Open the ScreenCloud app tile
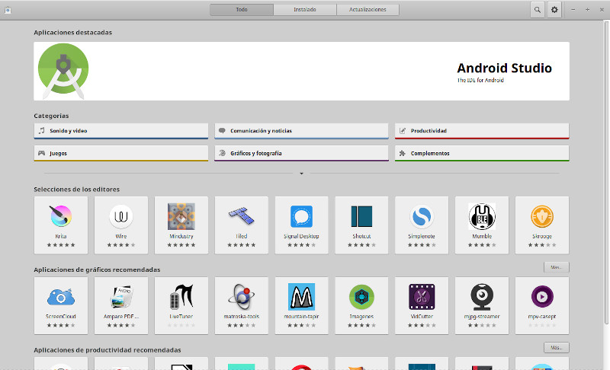 (x=61, y=305)
